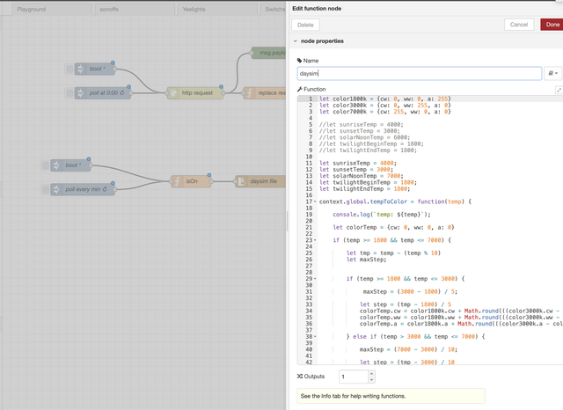
Task: Switch to the Switchs flow tab
Action: 274,10
